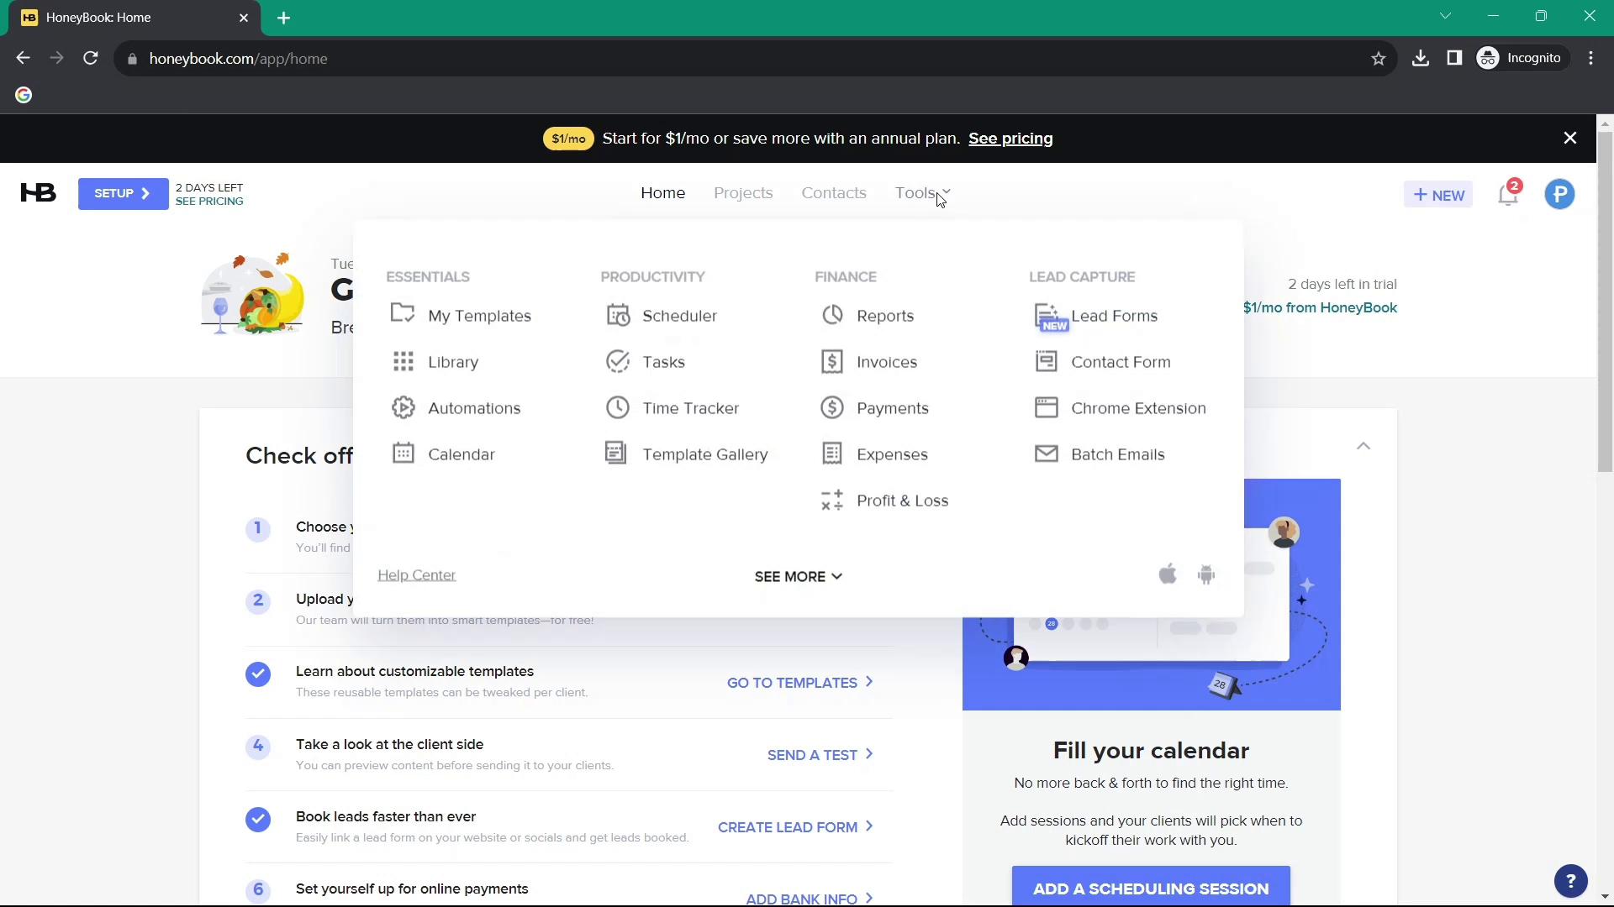Select the Contacts menu tab
This screenshot has width=1614, height=907.
pyautogui.click(x=834, y=192)
